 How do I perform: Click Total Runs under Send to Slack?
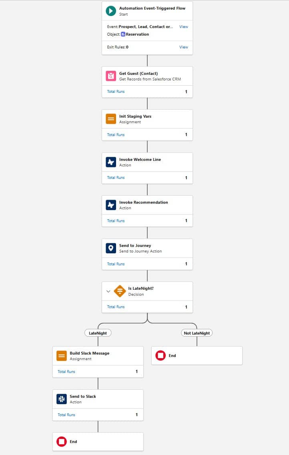[x=66, y=415]
